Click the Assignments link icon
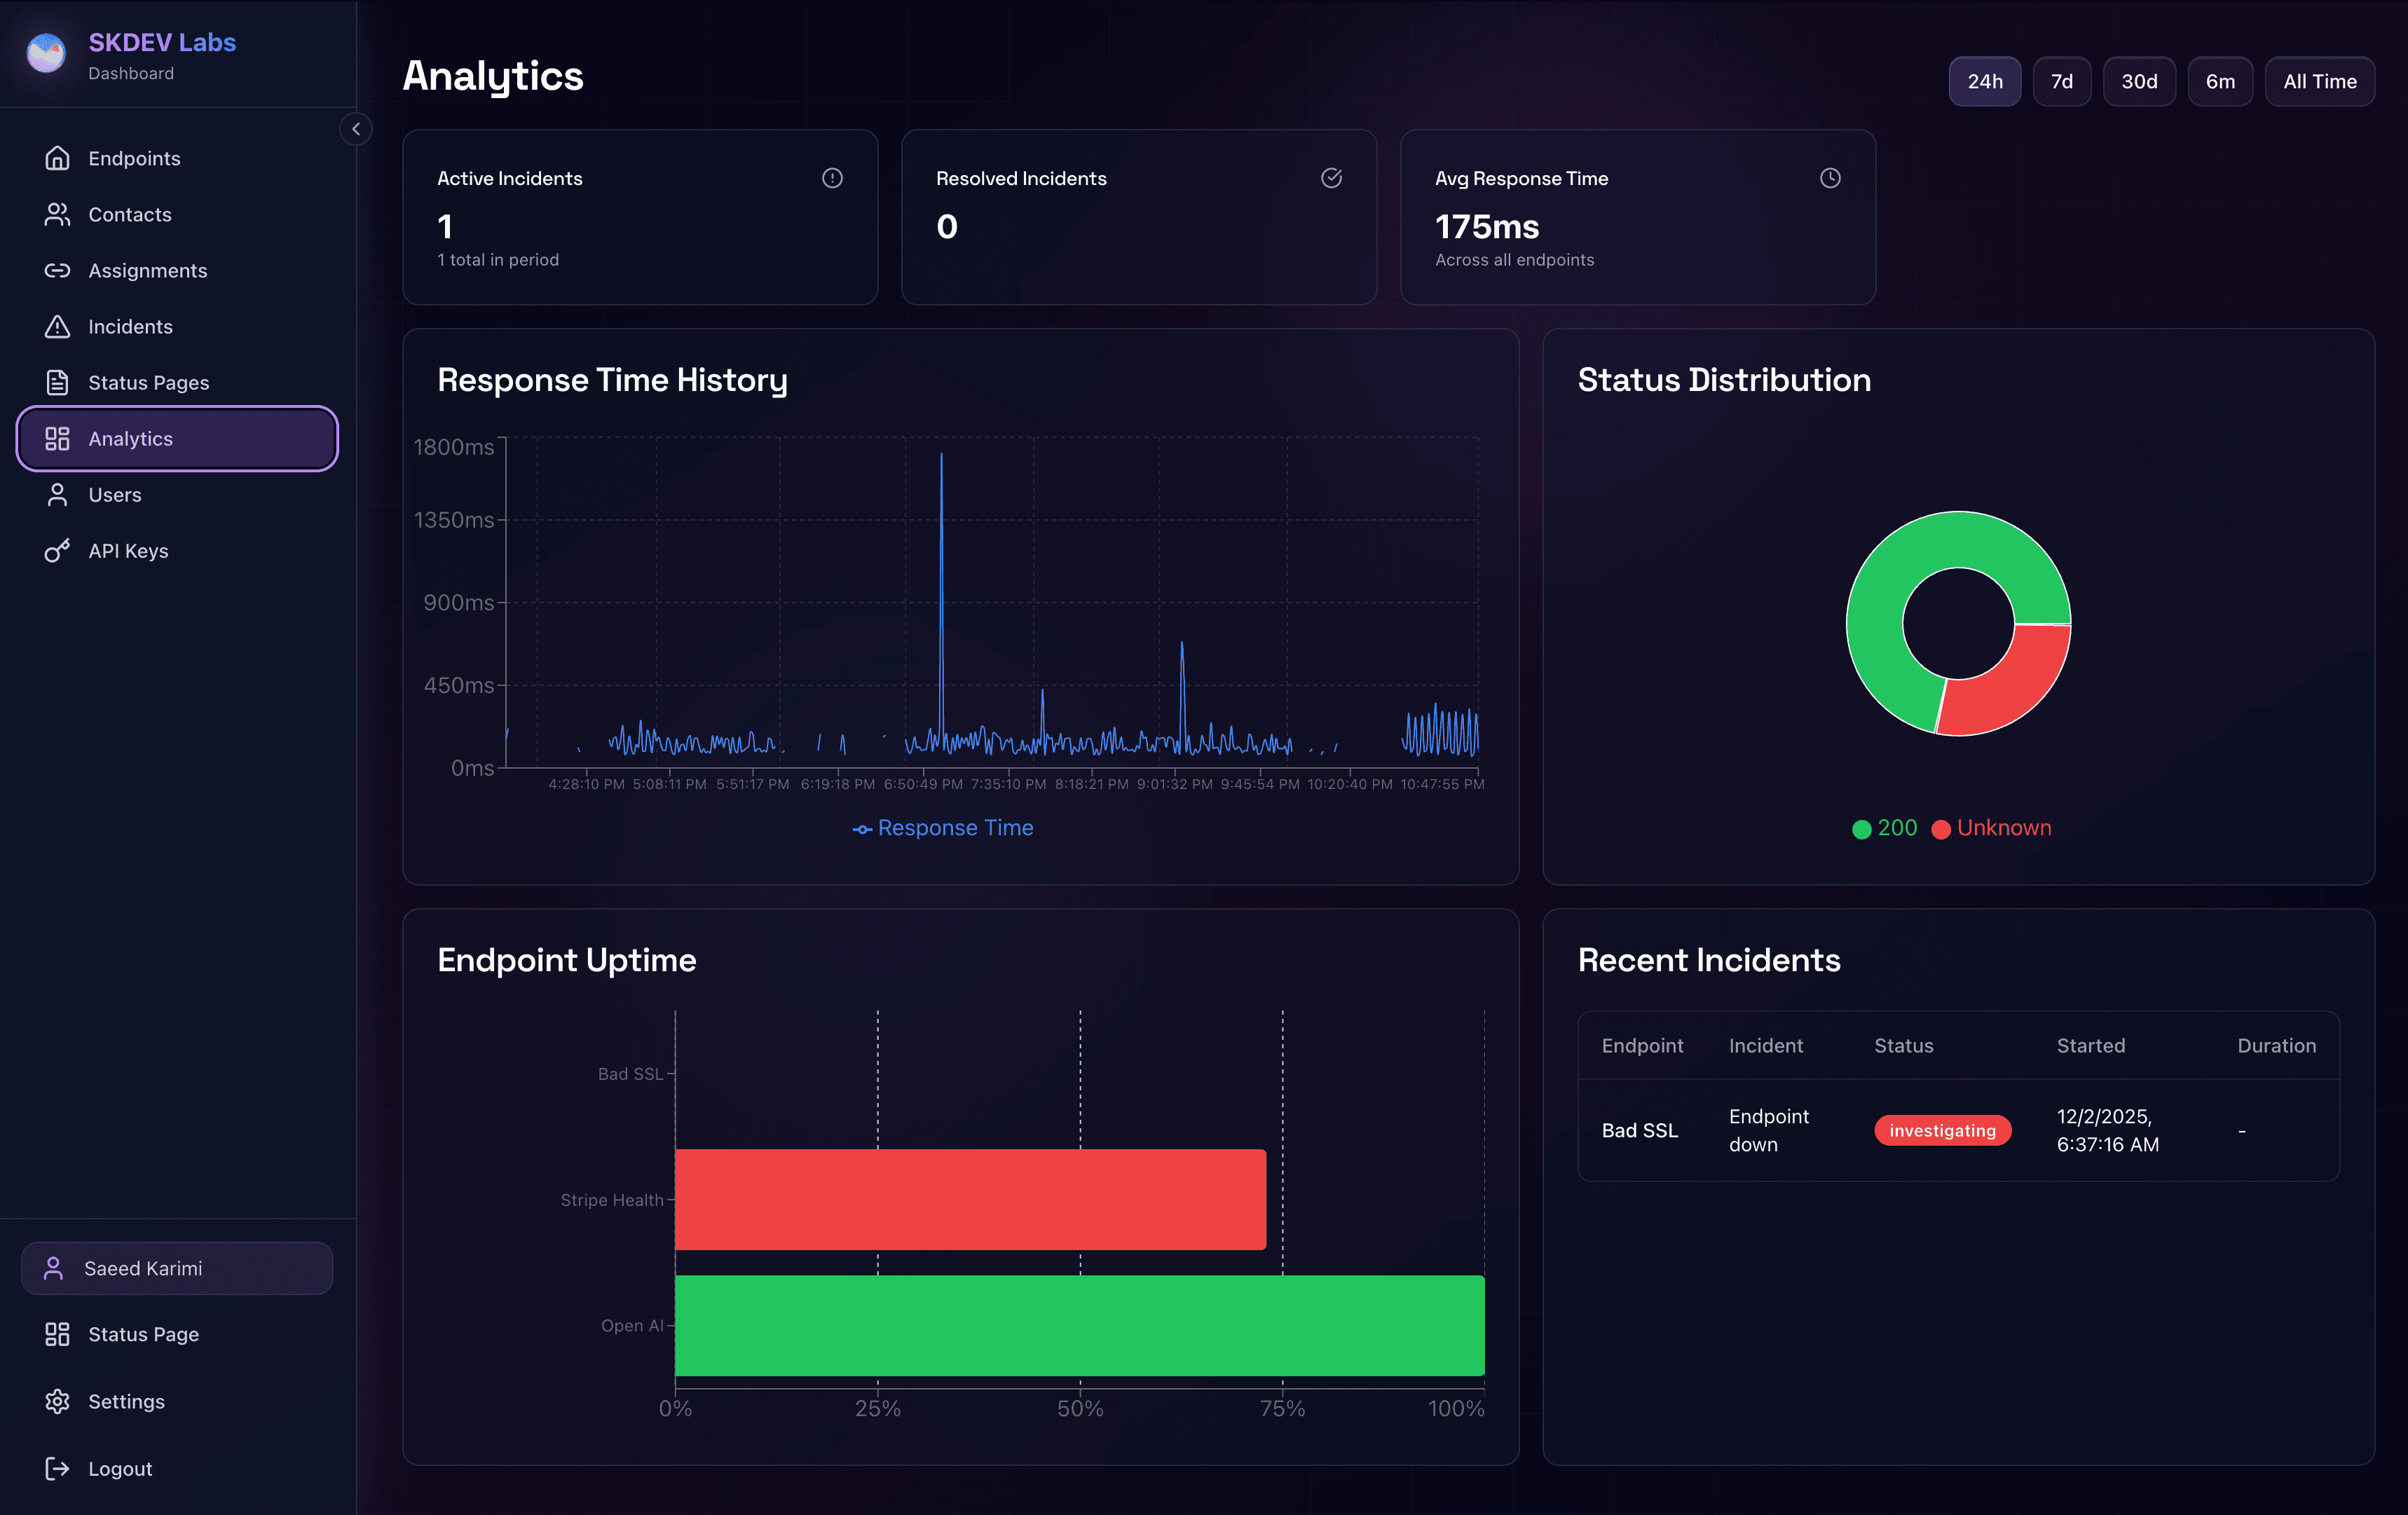Image resolution: width=2408 pixels, height=1515 pixels. pyautogui.click(x=57, y=270)
